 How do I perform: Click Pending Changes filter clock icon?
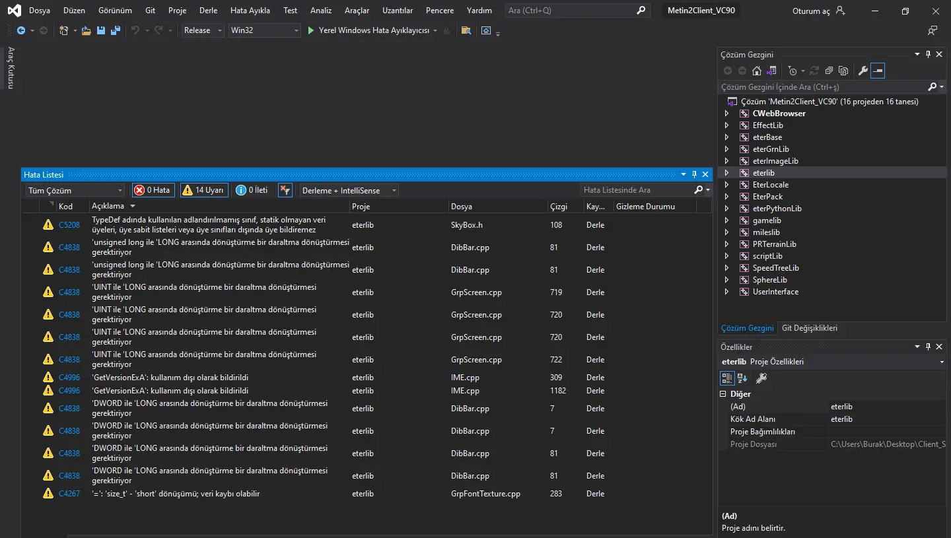pyautogui.click(x=792, y=71)
